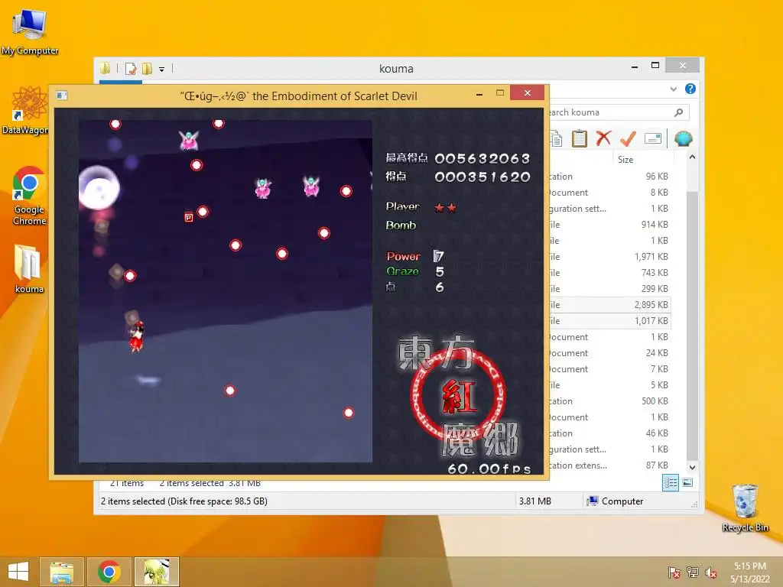Select the application row sized 500 KB

pos(609,401)
